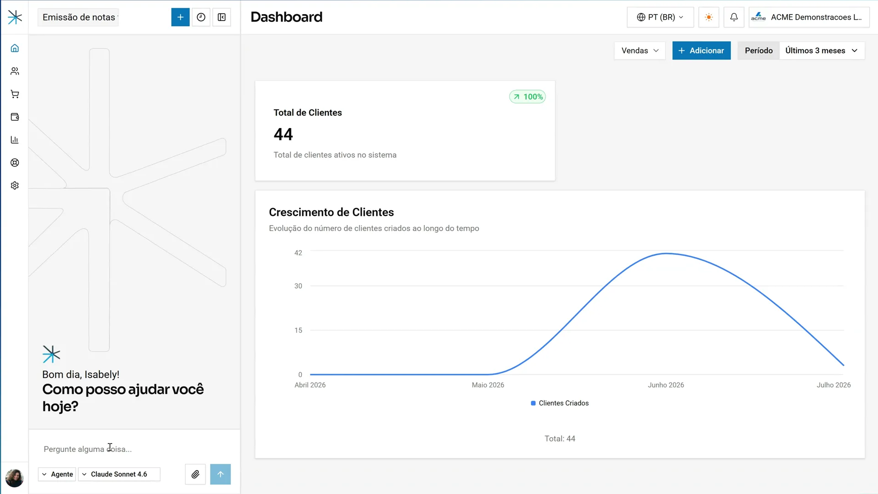Expand the Últimos 3 meses period selector

pyautogui.click(x=822, y=51)
